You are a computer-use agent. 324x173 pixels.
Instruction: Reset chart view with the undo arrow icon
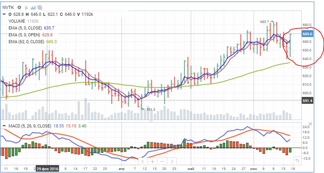click(297, 161)
